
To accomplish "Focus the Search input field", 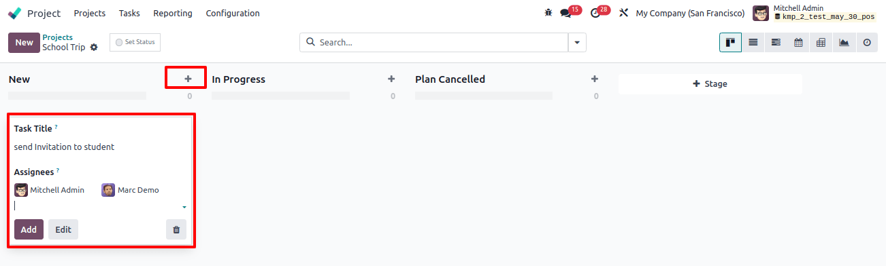I will click(x=442, y=42).
